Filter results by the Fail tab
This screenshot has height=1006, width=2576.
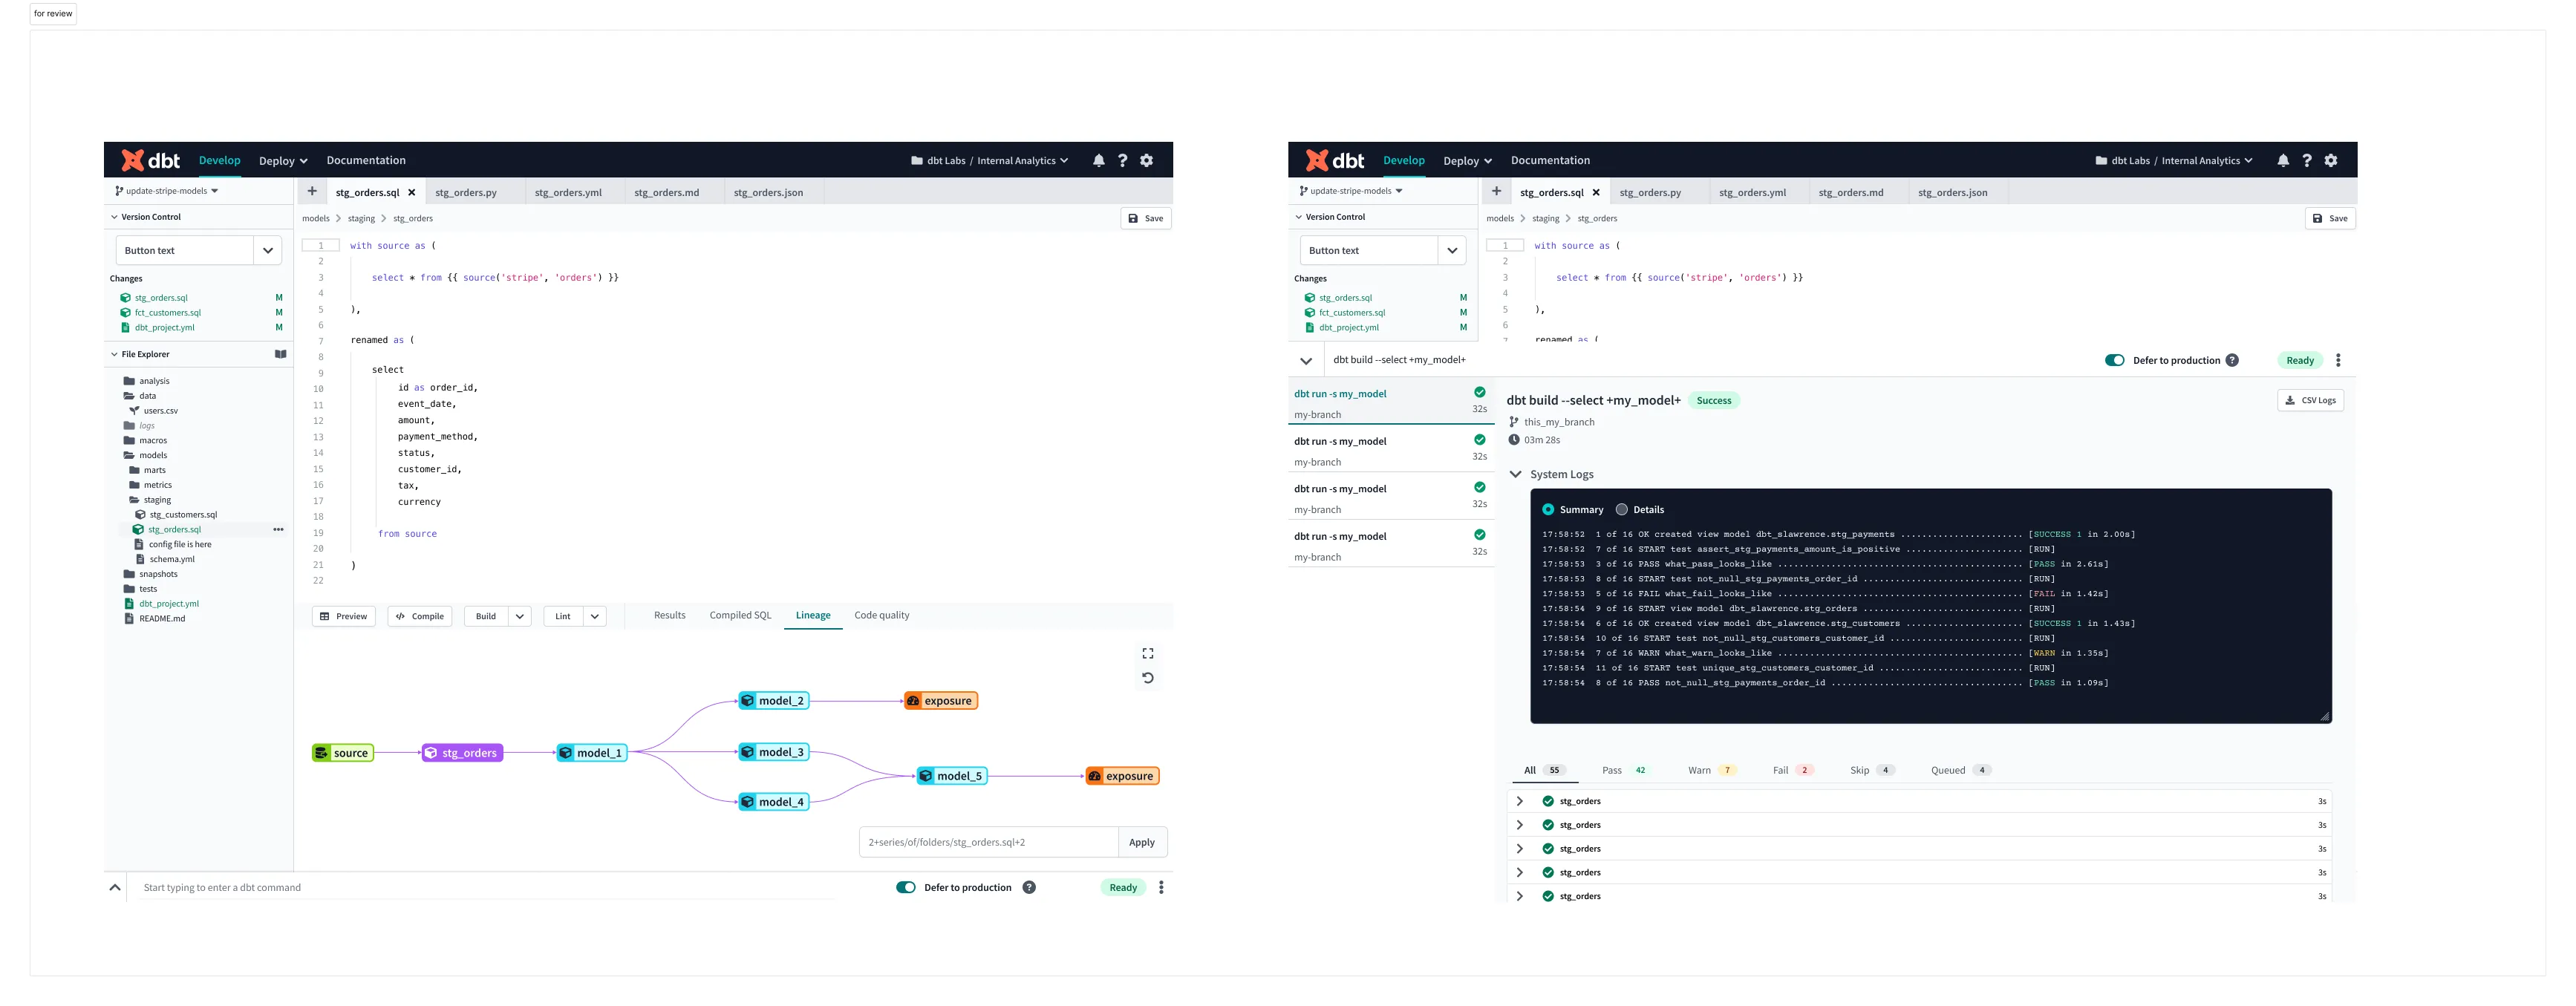point(1792,770)
